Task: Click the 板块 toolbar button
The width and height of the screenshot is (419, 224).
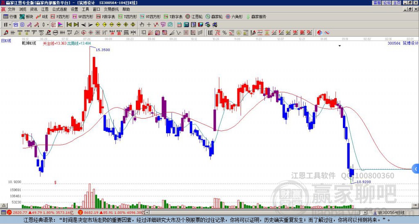Action: (x=27, y=16)
